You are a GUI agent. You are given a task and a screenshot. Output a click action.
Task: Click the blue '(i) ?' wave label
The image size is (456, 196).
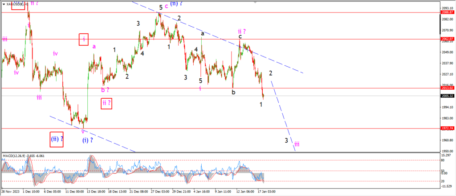88,140
